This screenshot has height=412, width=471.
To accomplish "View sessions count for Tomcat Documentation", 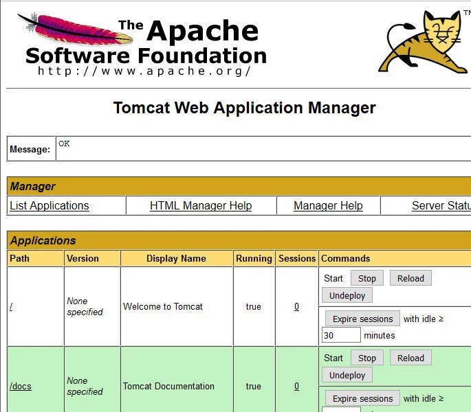I will [x=296, y=387].
